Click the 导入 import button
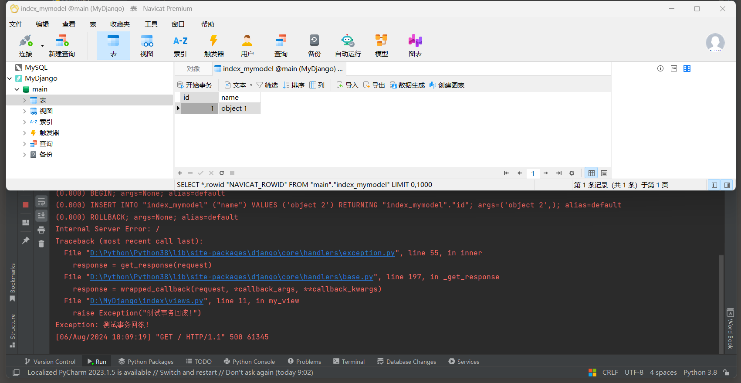Image resolution: width=741 pixels, height=383 pixels. coord(347,85)
